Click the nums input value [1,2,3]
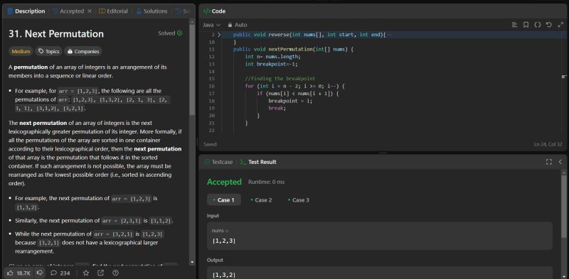This screenshot has height=279, width=569. (x=224, y=241)
